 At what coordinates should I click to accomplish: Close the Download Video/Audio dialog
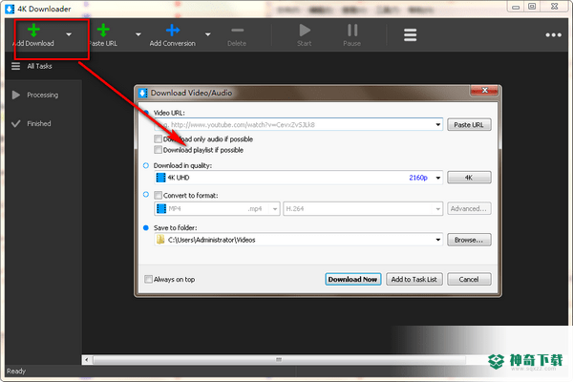[484, 91]
